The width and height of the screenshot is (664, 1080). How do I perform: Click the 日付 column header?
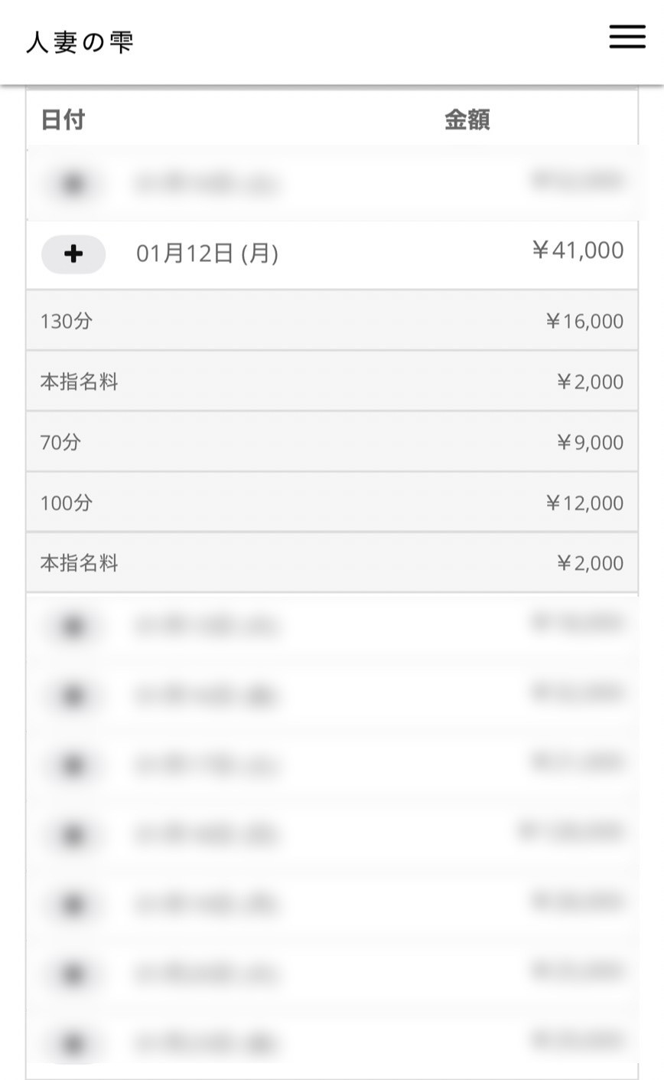[x=63, y=120]
